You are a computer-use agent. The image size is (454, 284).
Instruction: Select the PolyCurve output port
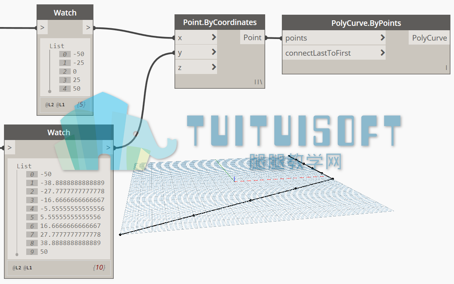click(x=429, y=38)
